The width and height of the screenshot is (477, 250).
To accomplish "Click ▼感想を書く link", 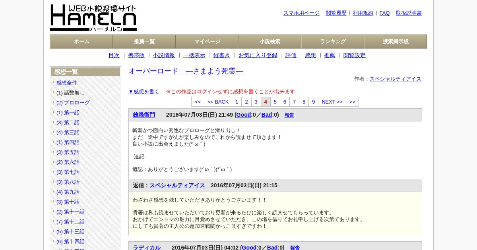I will pos(144,92).
